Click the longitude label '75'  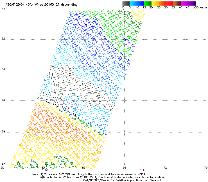(206, 168)
